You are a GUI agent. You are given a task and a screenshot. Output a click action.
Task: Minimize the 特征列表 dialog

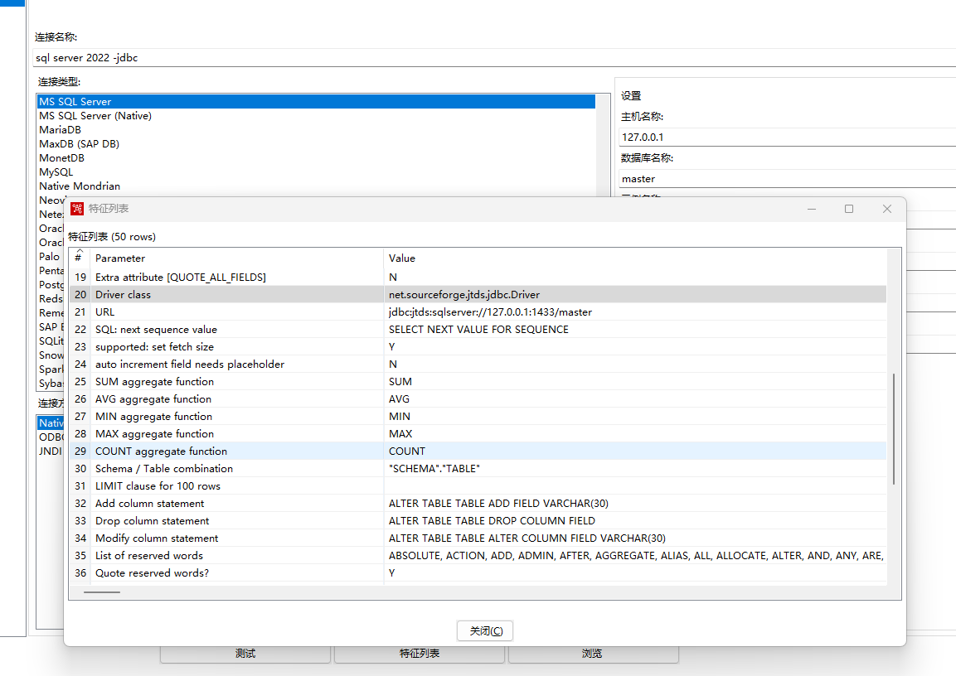(x=812, y=209)
